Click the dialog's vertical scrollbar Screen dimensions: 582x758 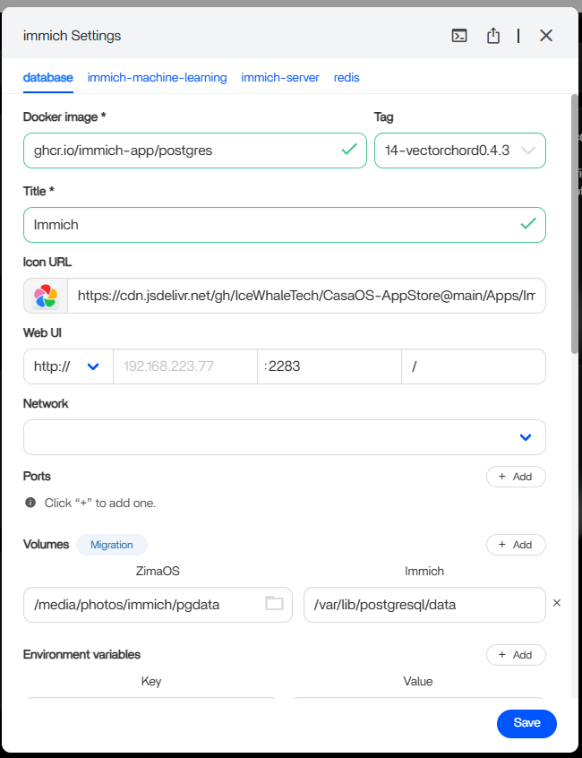pos(574,224)
